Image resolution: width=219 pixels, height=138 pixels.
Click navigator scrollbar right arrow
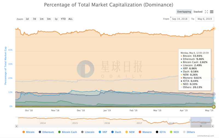coord(212,126)
